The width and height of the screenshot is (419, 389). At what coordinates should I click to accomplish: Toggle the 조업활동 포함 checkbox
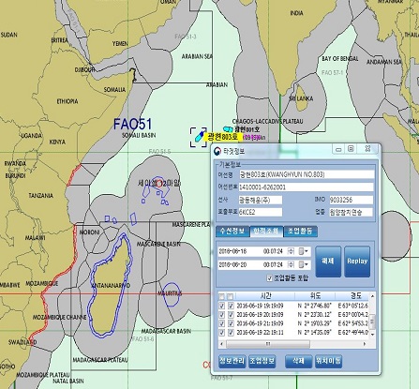[270, 278]
